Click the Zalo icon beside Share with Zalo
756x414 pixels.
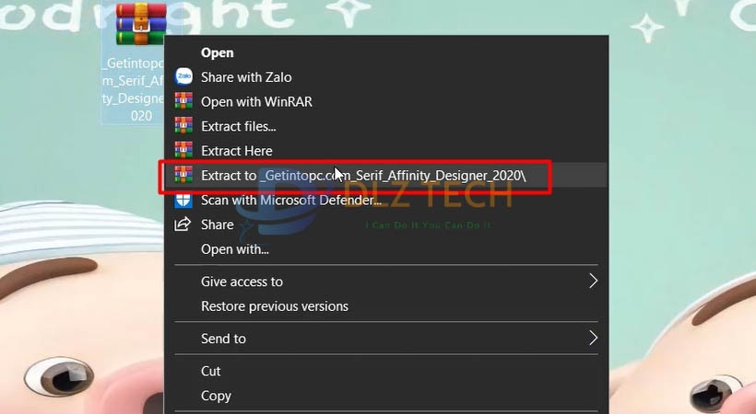(183, 77)
